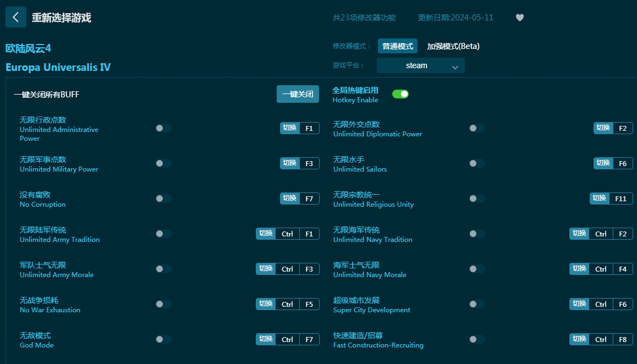Click 切换 button for Fast Construction-Recruiting
This screenshot has height=364, width=637.
click(579, 339)
